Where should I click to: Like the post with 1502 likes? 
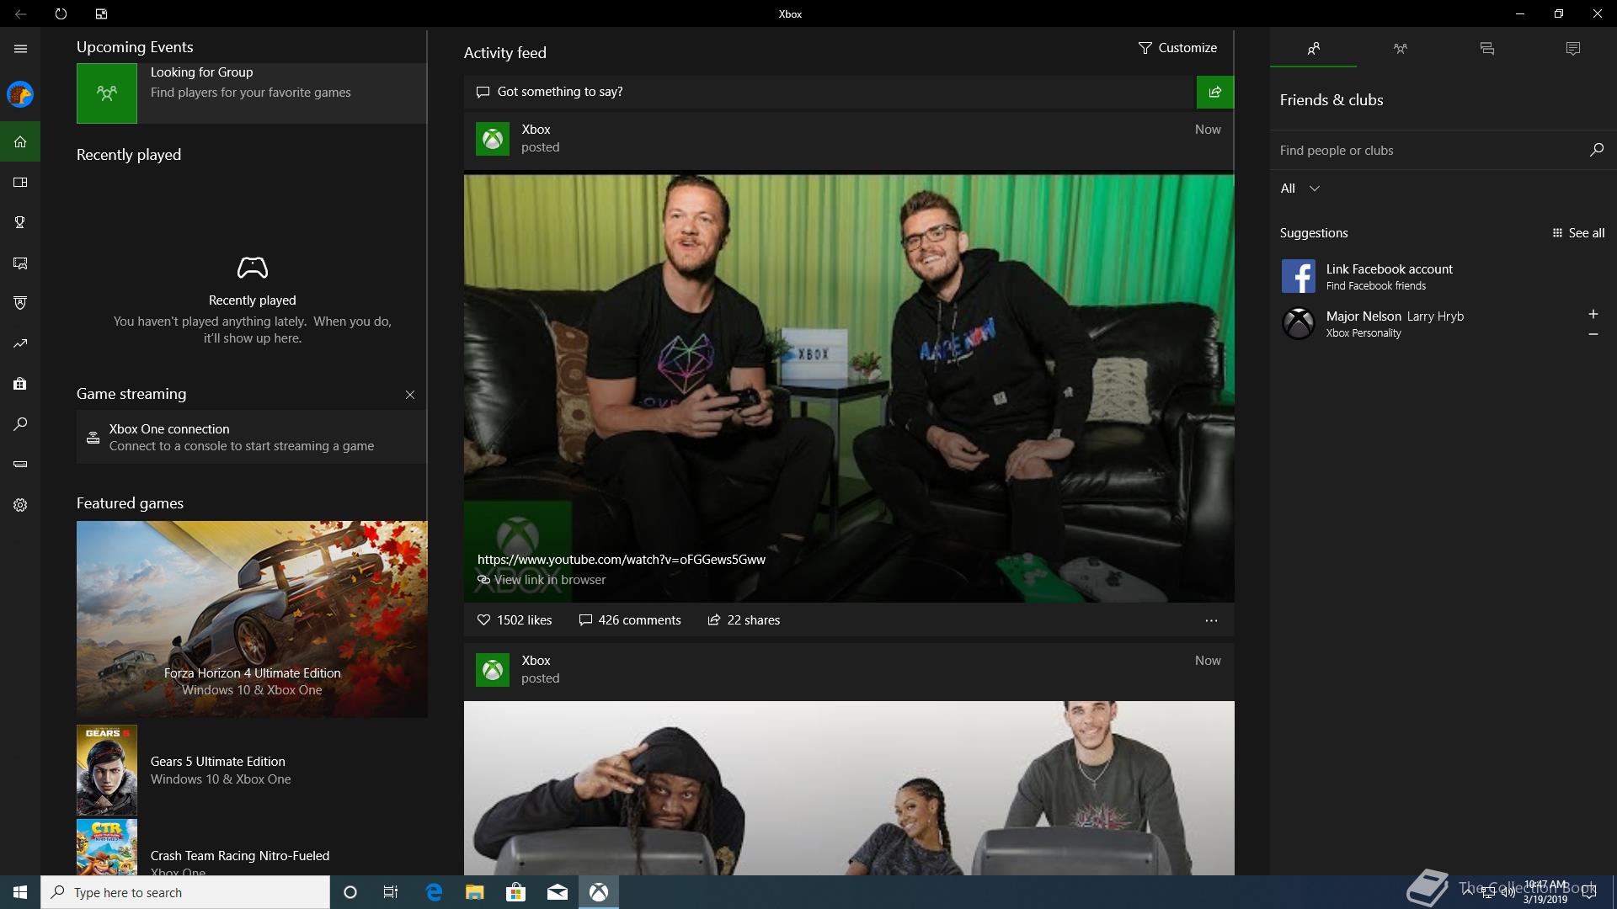coord(483,620)
